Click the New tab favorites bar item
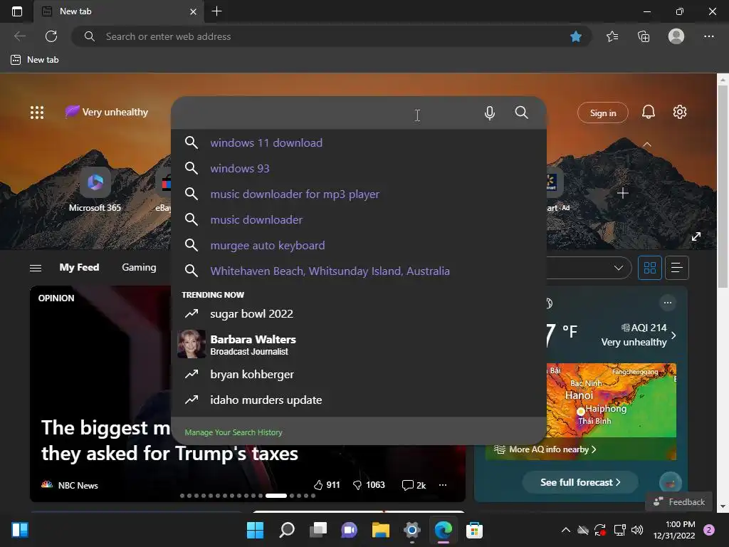The width and height of the screenshot is (729, 547). 36,60
